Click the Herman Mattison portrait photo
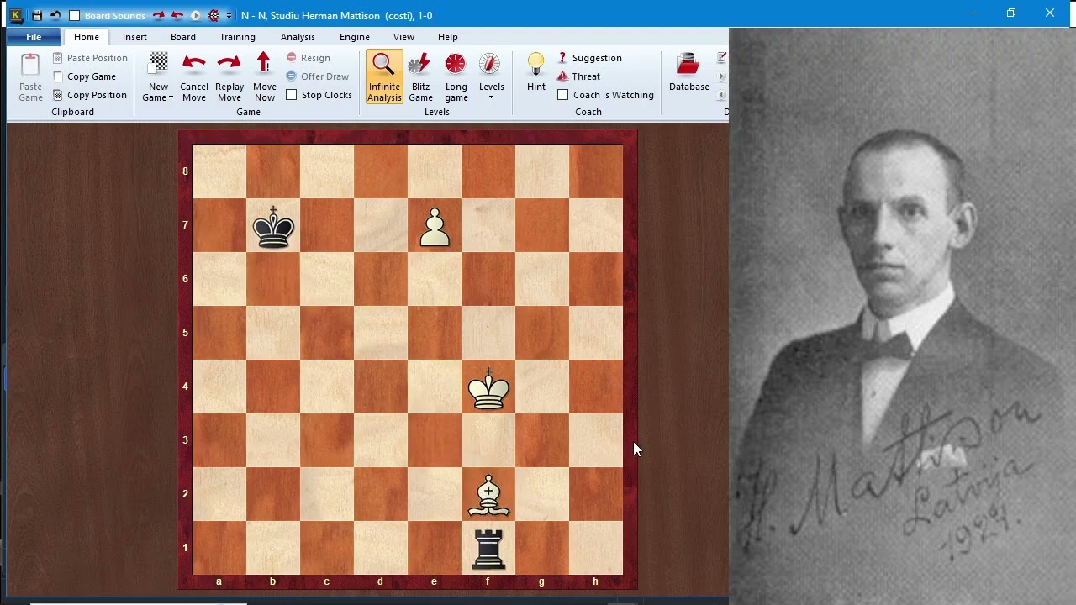The height and width of the screenshot is (605, 1076). point(902,315)
